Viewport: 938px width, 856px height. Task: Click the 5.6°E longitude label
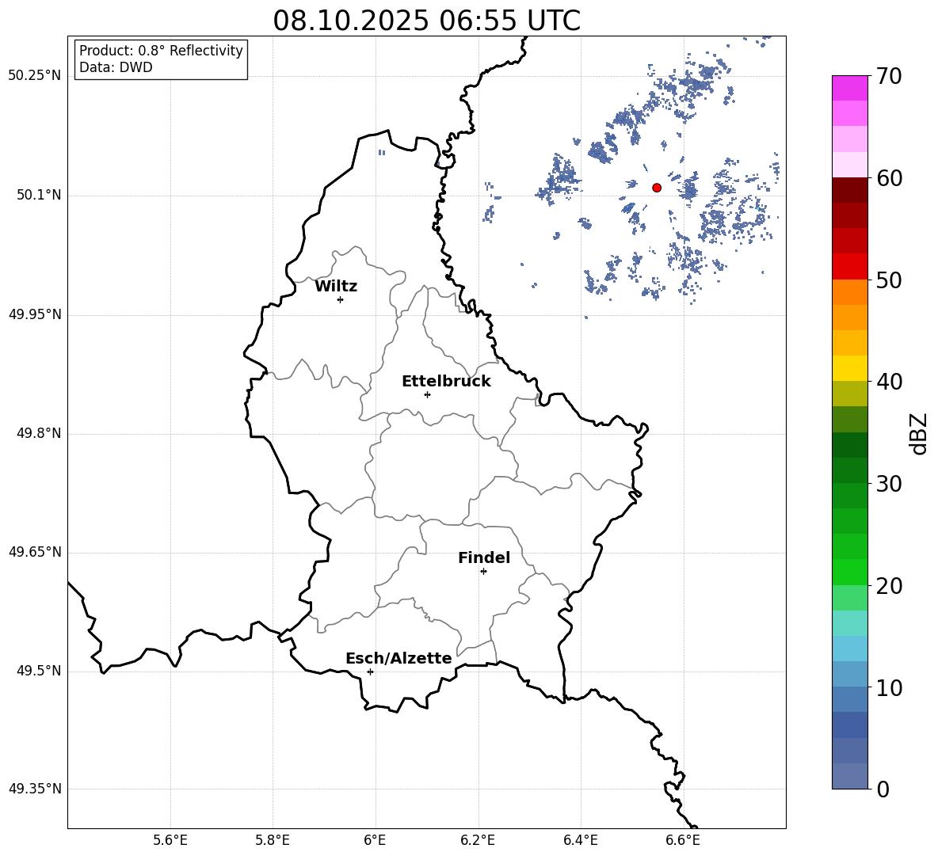coord(170,840)
